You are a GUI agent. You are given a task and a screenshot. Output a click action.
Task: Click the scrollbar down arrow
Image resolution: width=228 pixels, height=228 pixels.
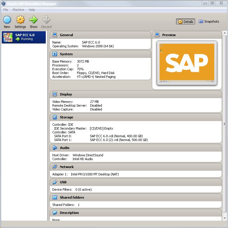pyautogui.click(x=225, y=218)
